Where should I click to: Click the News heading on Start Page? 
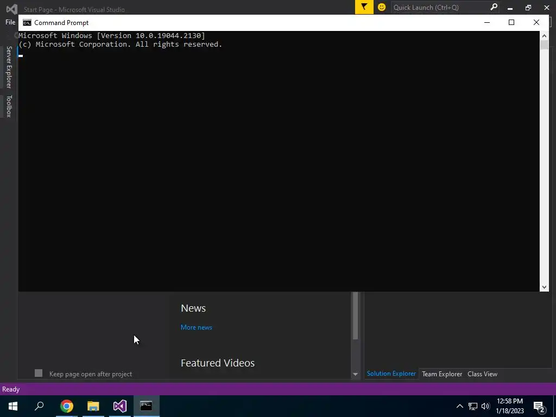click(x=193, y=308)
